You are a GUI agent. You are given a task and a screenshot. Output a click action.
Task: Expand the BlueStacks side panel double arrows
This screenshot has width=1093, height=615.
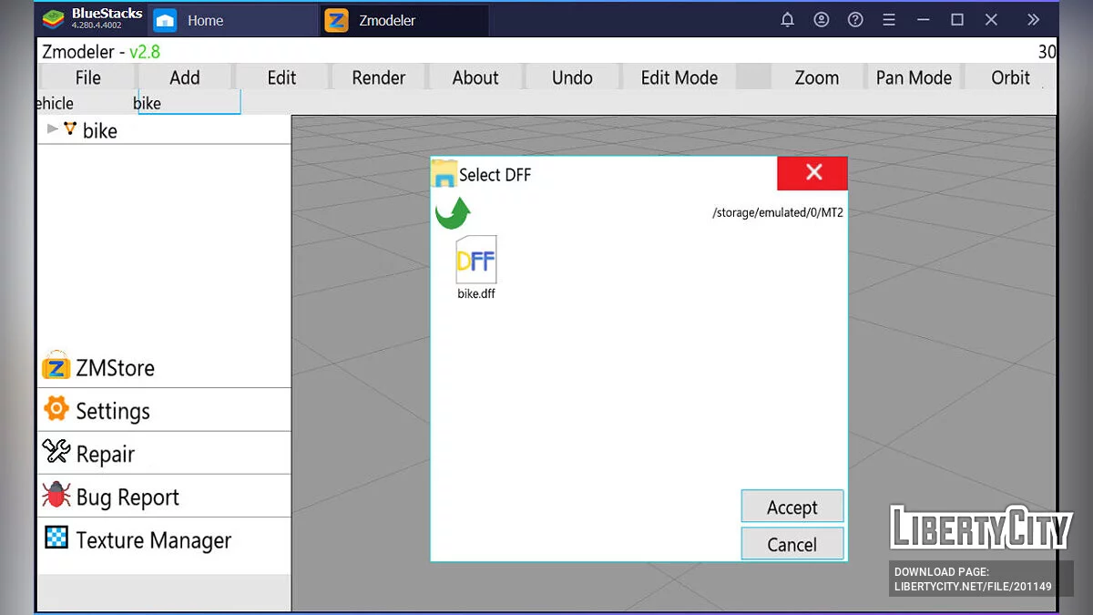click(1033, 20)
